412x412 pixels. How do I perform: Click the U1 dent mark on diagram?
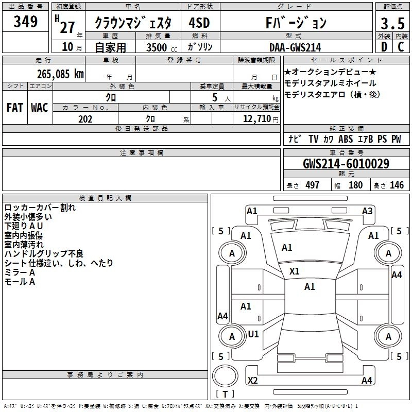pos(253,334)
